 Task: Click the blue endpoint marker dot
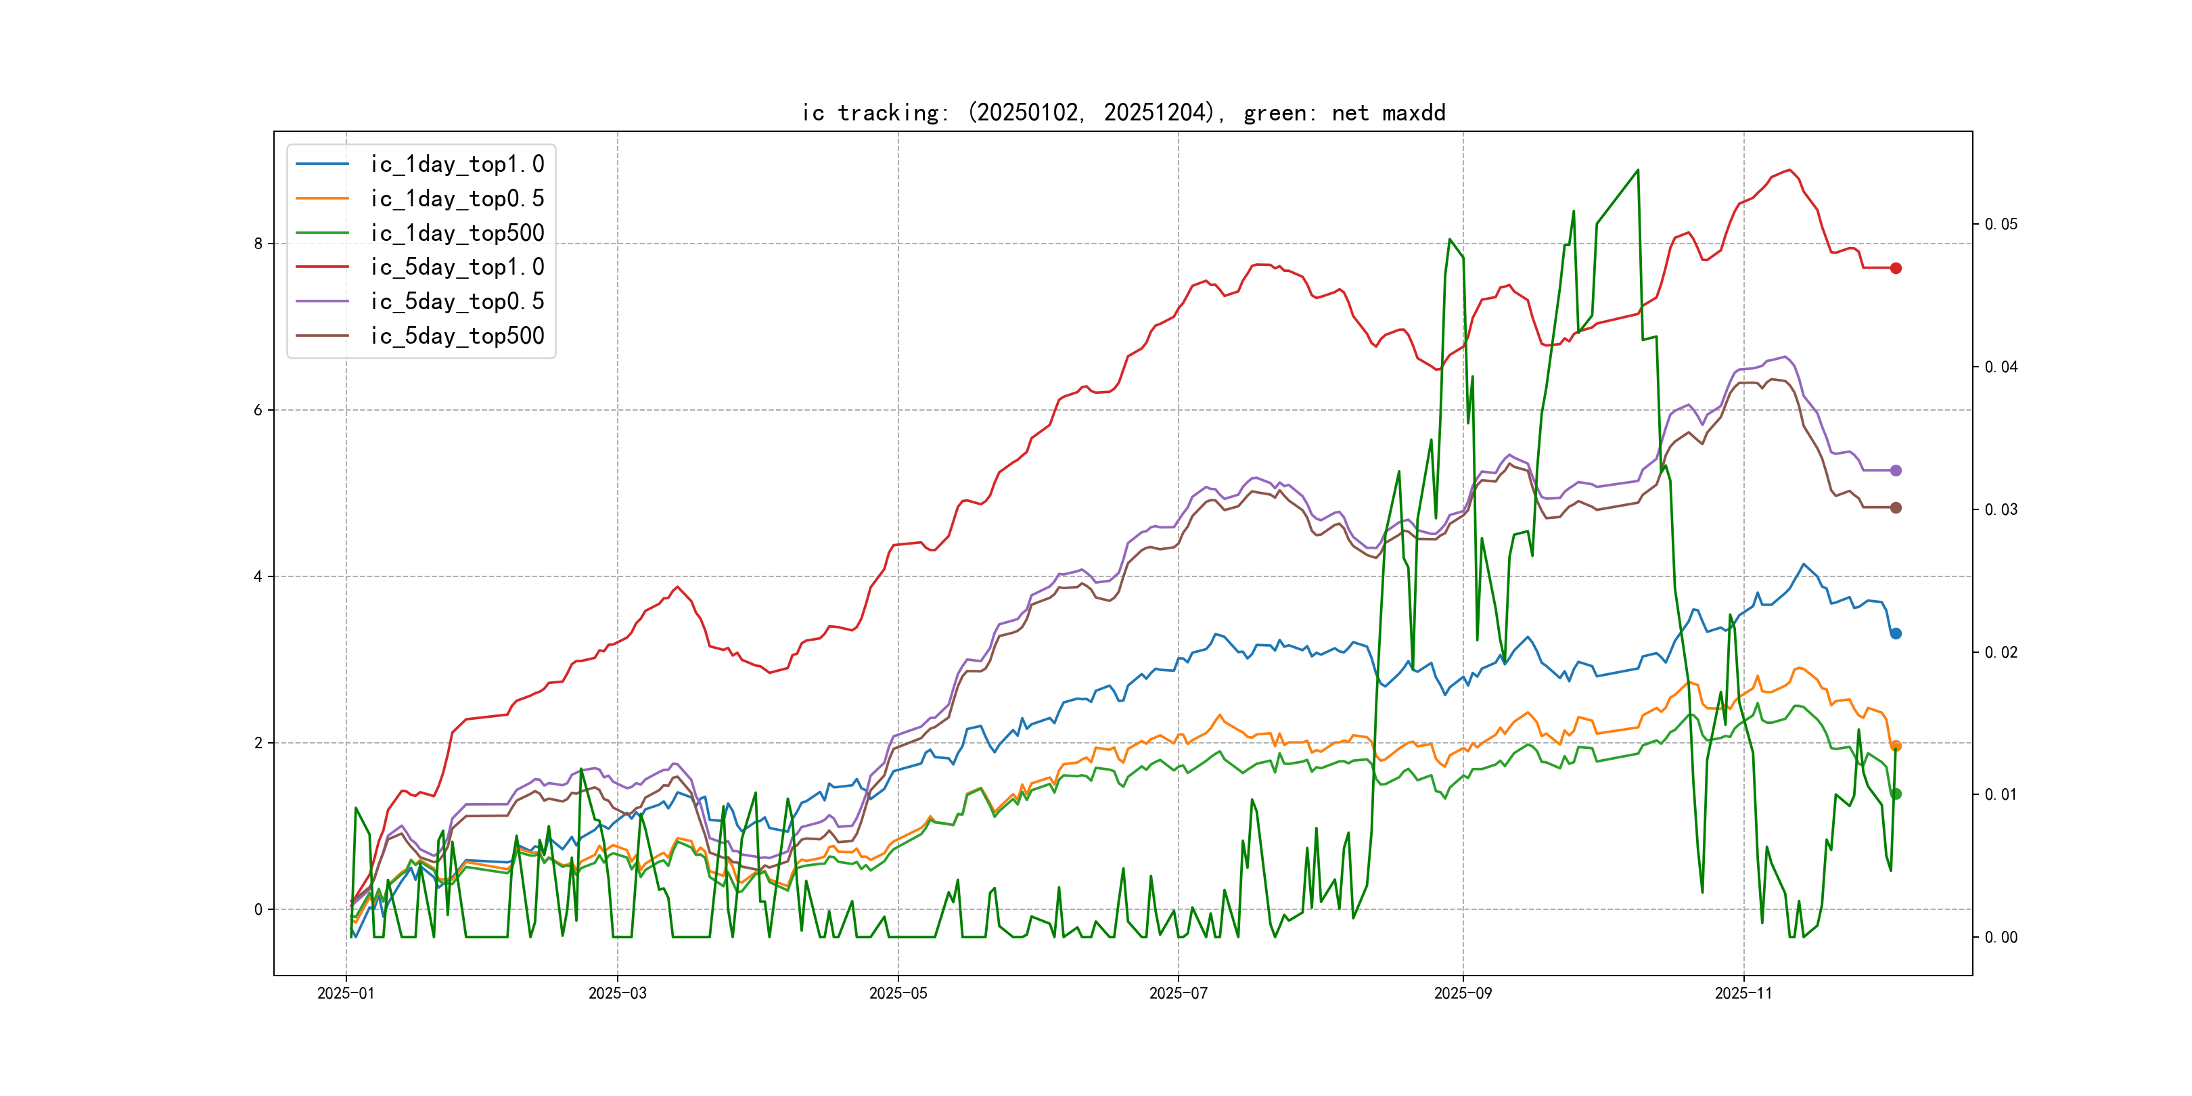pyautogui.click(x=1896, y=633)
